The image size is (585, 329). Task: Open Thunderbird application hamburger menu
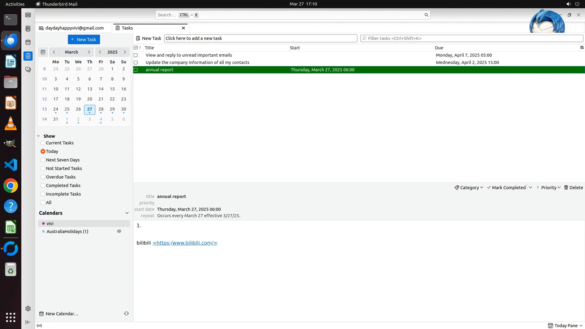(x=549, y=15)
